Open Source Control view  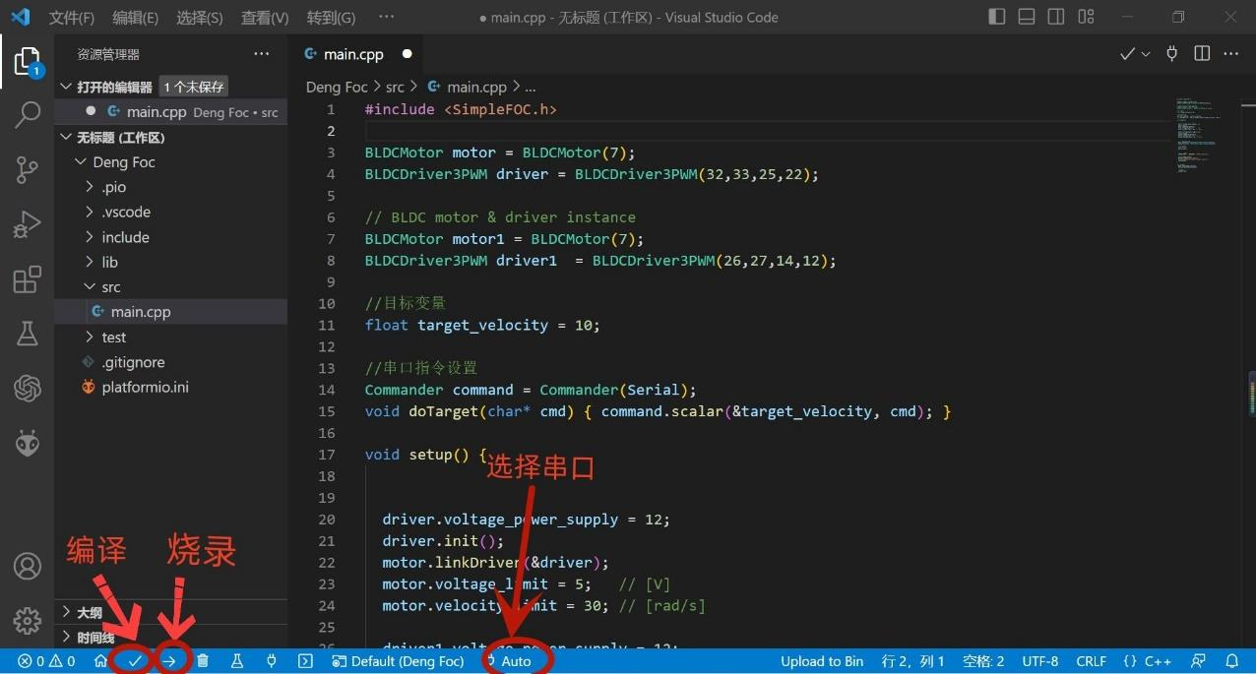28,169
